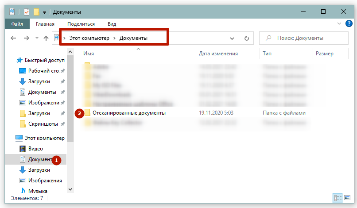Image resolution: width=357 pixels, height=208 pixels.
Task: Click the navigation pane scroll up arrow
Action: (70, 52)
